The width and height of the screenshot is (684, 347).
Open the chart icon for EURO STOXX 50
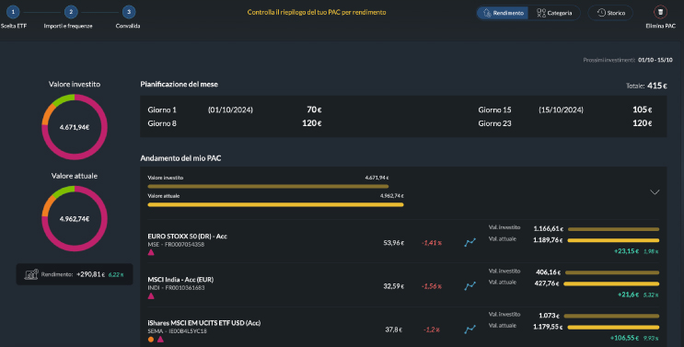click(470, 242)
